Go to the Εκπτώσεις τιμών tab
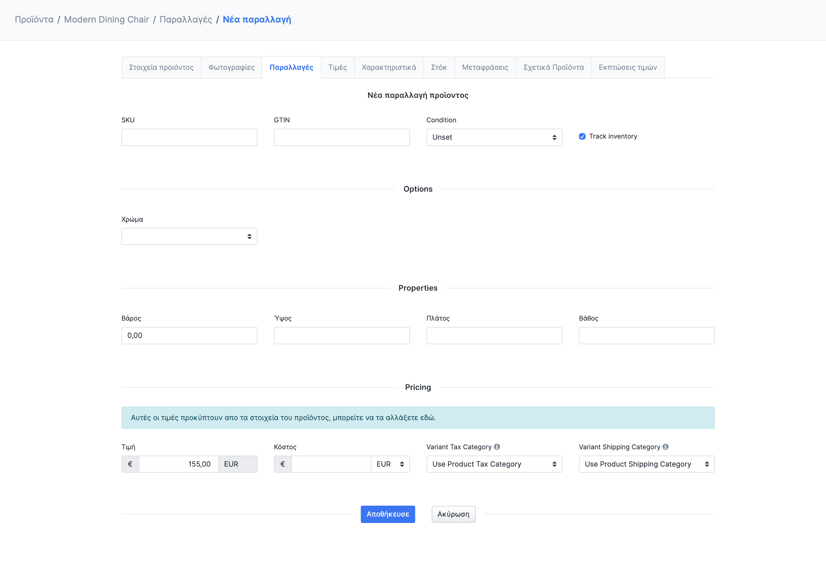Screen dimensions: 826x573 [628, 67]
